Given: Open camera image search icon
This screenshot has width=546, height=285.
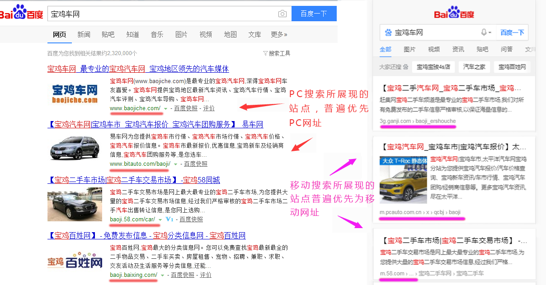Looking at the screenshot, I should (282, 14).
